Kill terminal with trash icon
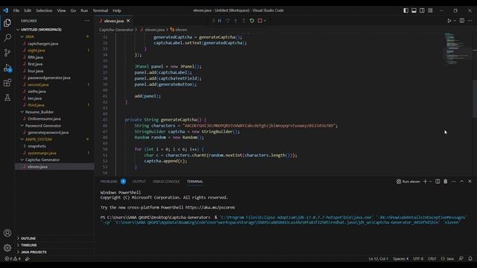 pos(446,182)
